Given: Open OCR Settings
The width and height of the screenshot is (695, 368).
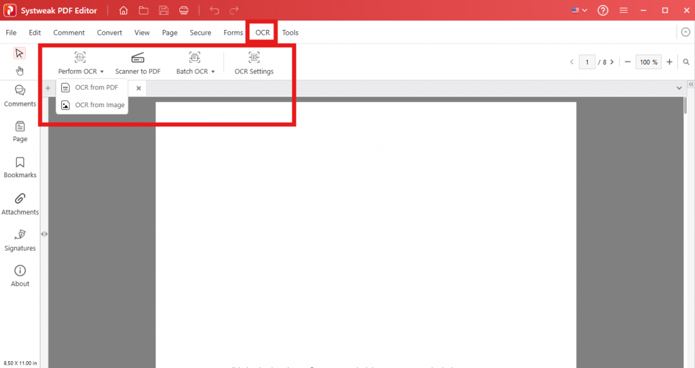Looking at the screenshot, I should click(254, 63).
